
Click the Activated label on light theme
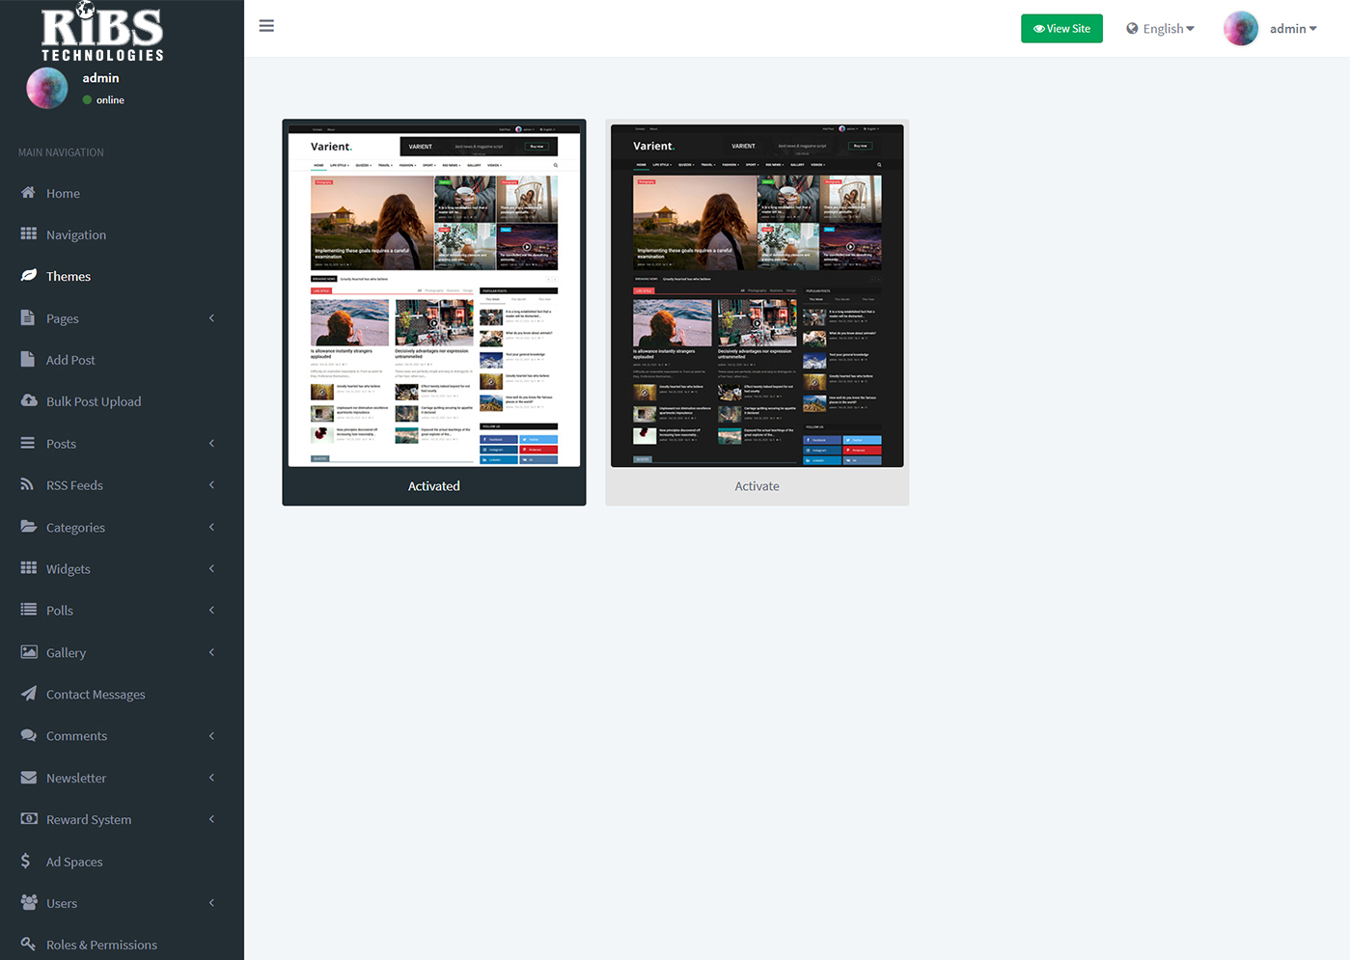pos(433,486)
